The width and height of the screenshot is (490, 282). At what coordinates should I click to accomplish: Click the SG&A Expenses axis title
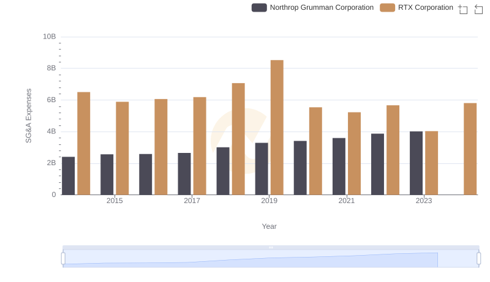(x=28, y=116)
